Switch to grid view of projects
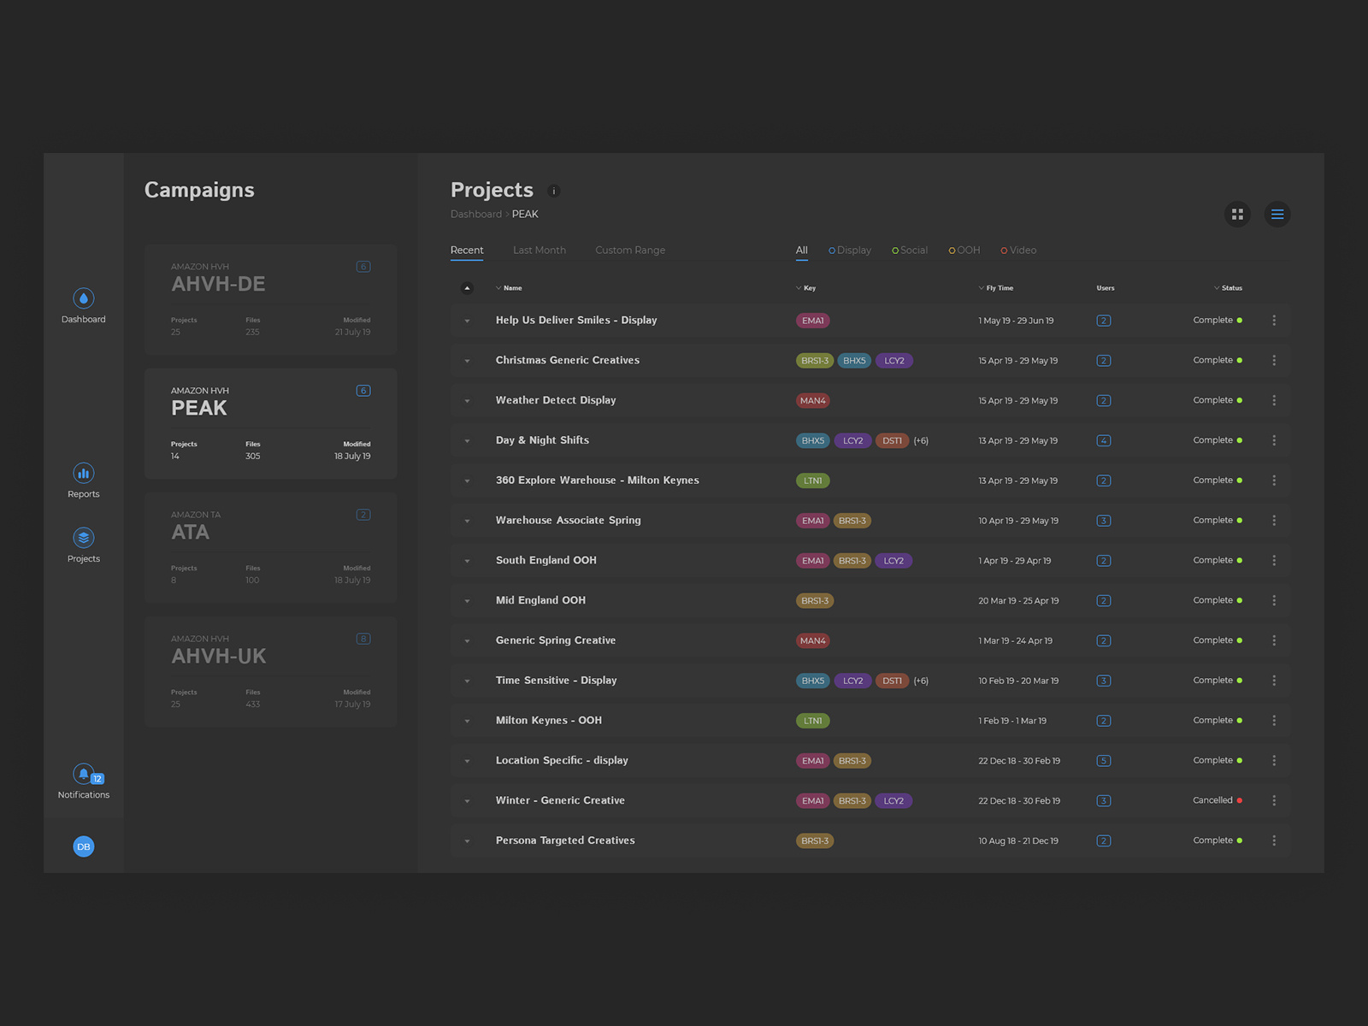Image resolution: width=1368 pixels, height=1026 pixels. click(x=1237, y=214)
